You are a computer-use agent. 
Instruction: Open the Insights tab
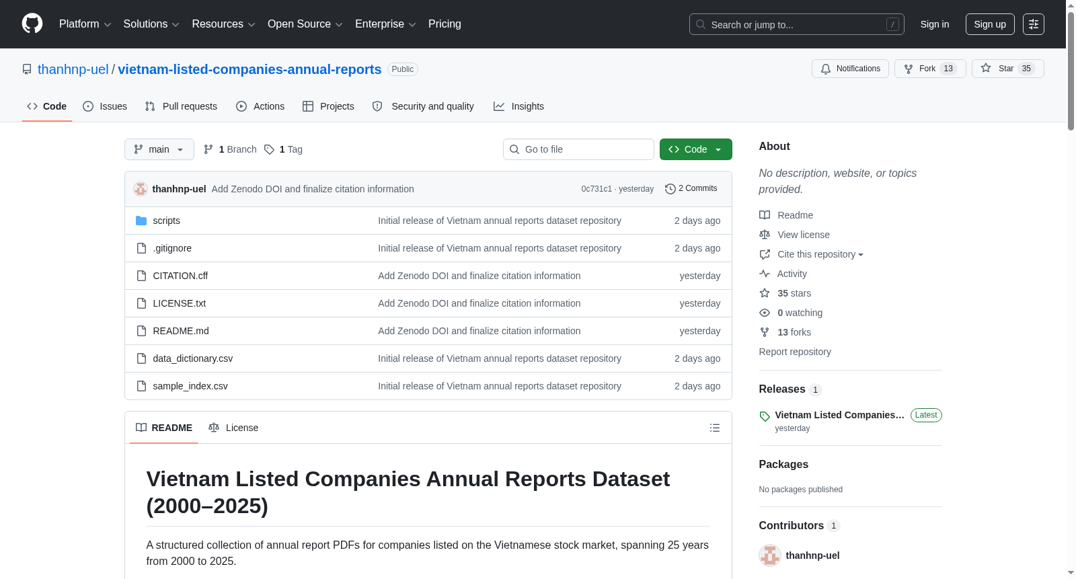[518, 106]
